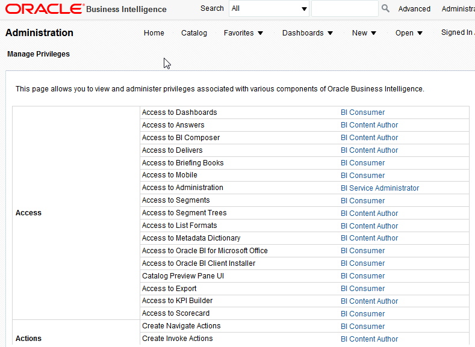Open the Advanced search link
475x347 pixels.
tap(414, 9)
